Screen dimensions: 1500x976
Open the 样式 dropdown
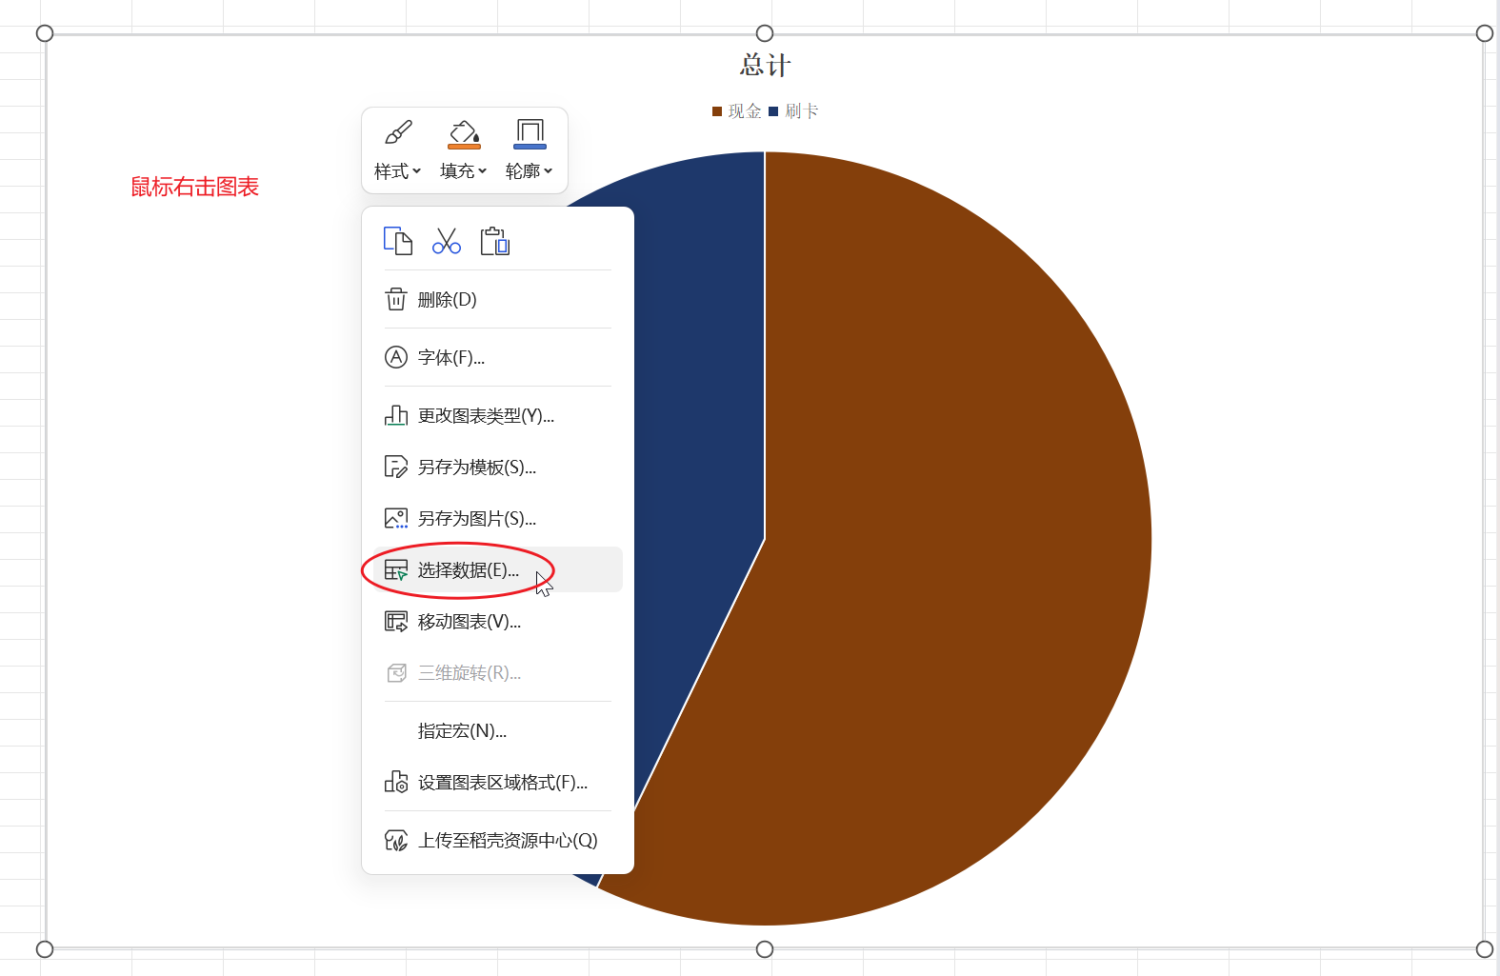[x=397, y=171]
